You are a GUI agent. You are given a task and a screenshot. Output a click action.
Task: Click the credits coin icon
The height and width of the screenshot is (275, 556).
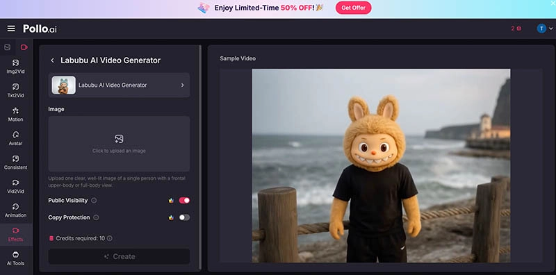pos(51,238)
